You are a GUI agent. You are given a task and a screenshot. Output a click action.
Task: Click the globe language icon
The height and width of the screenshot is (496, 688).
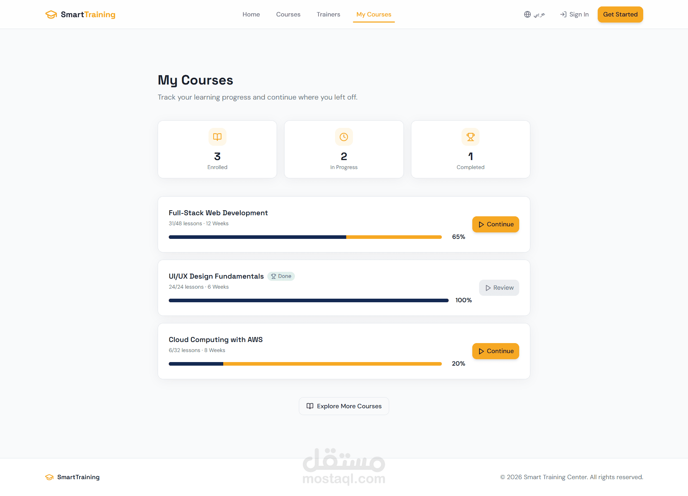(527, 14)
